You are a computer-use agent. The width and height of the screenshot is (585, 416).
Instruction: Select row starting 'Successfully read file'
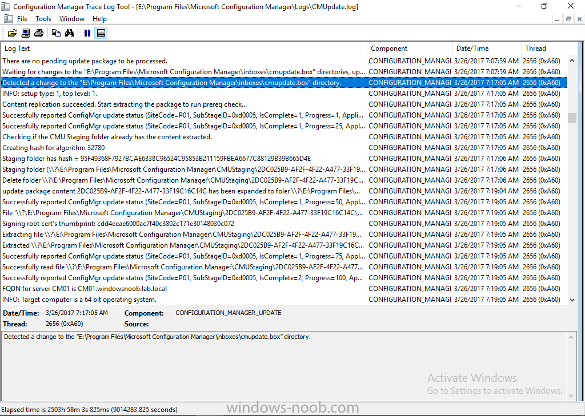click(x=285, y=267)
